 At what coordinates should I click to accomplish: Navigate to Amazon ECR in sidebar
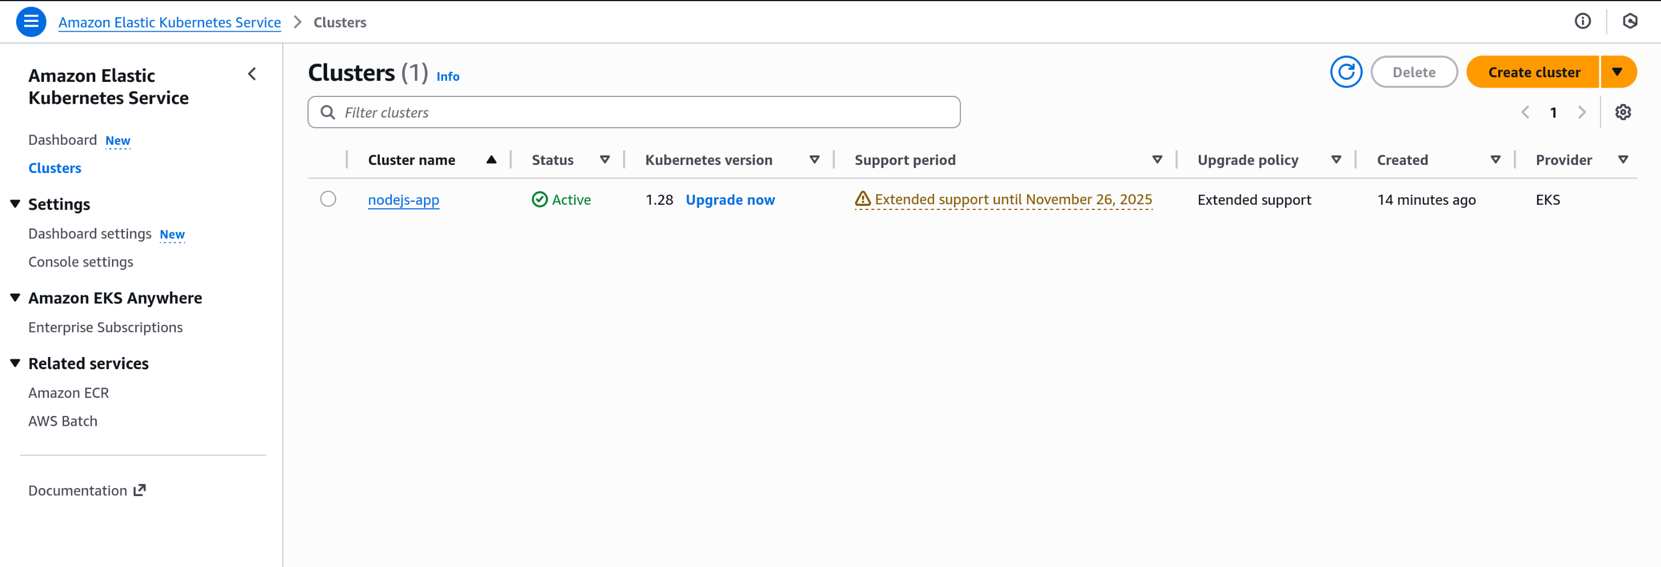(x=68, y=392)
